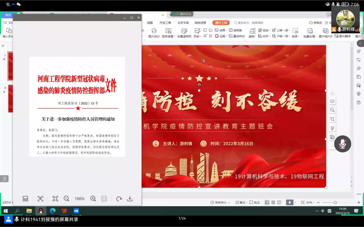Switch to normal view in status bar
The width and height of the screenshot is (364, 227).
[267, 202]
